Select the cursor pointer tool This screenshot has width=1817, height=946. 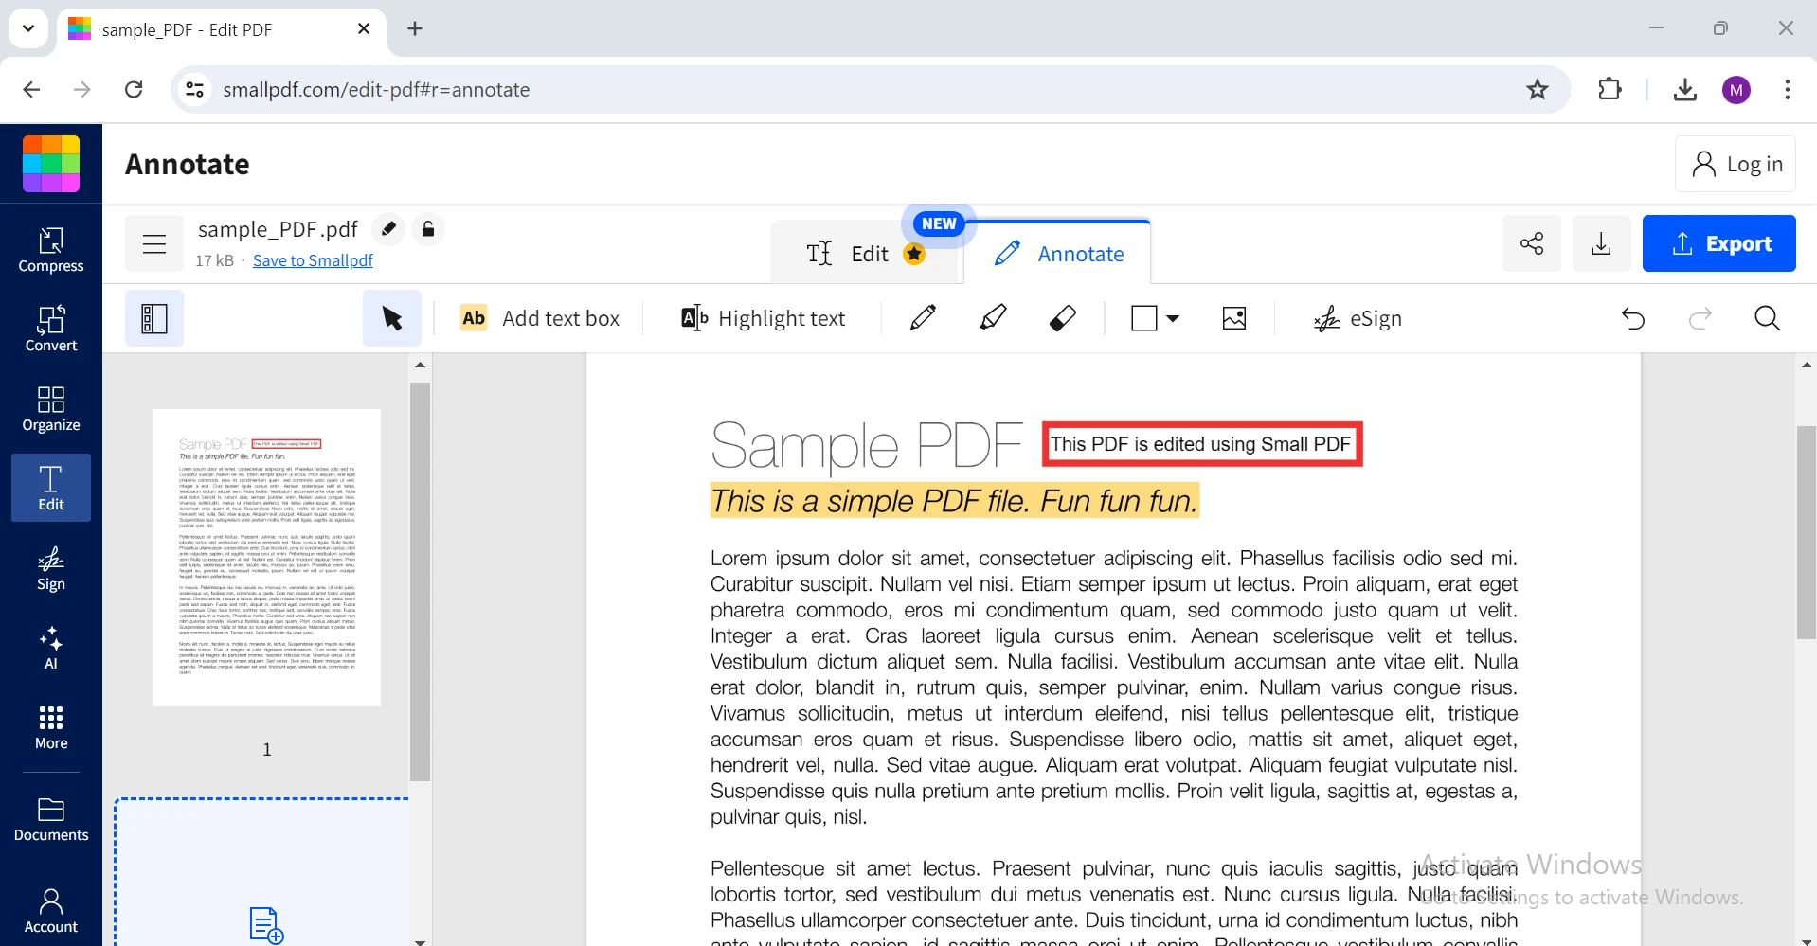pos(392,318)
